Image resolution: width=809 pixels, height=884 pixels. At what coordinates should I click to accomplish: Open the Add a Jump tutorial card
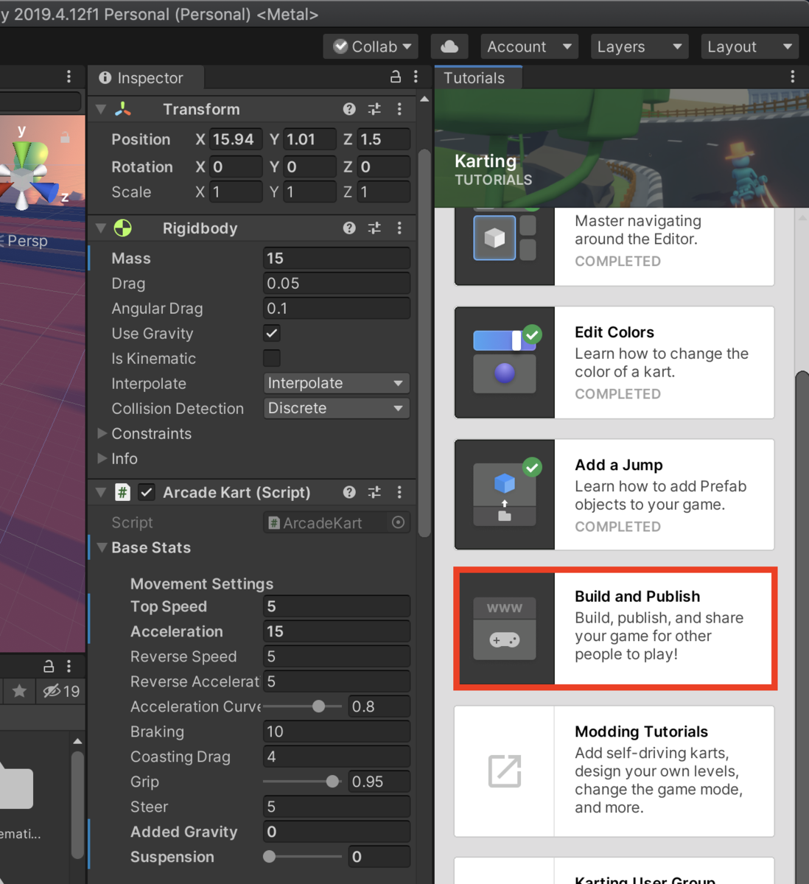point(614,494)
